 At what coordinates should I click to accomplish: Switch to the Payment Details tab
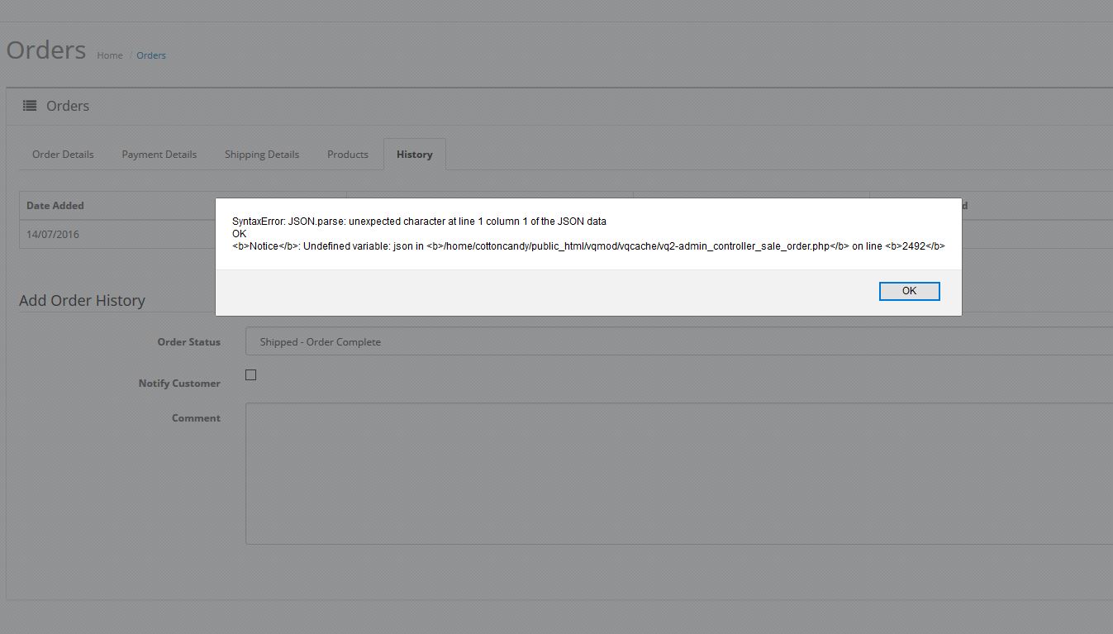pos(159,155)
